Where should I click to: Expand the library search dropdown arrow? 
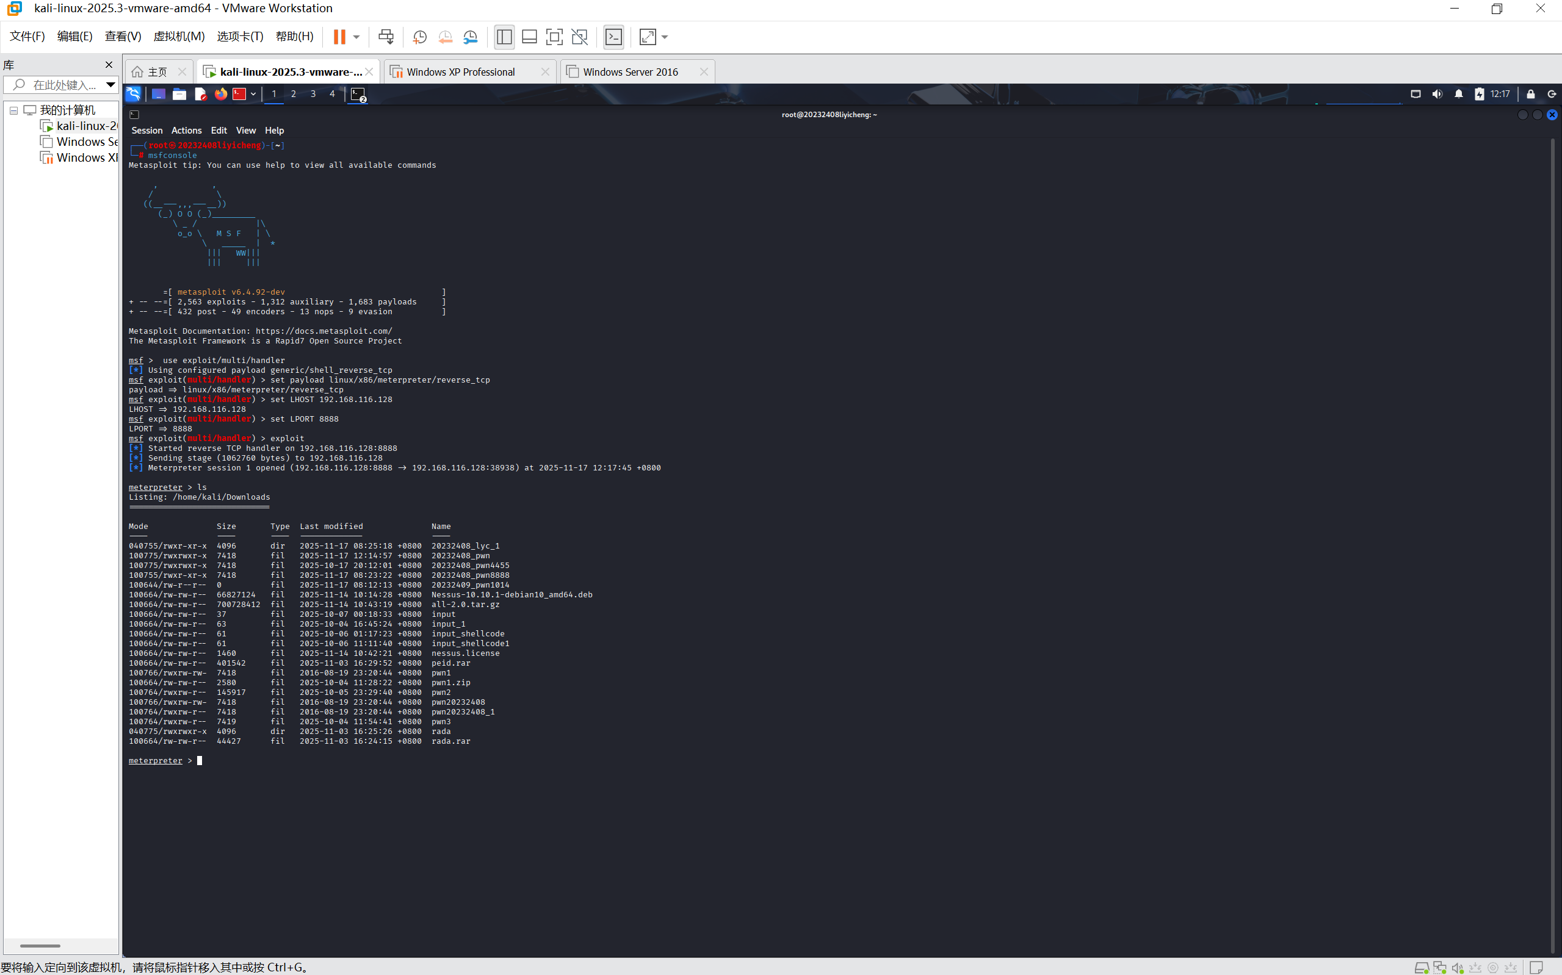pyautogui.click(x=110, y=84)
